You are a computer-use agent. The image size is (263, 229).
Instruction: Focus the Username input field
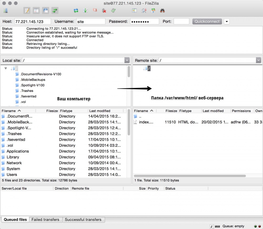click(x=91, y=22)
